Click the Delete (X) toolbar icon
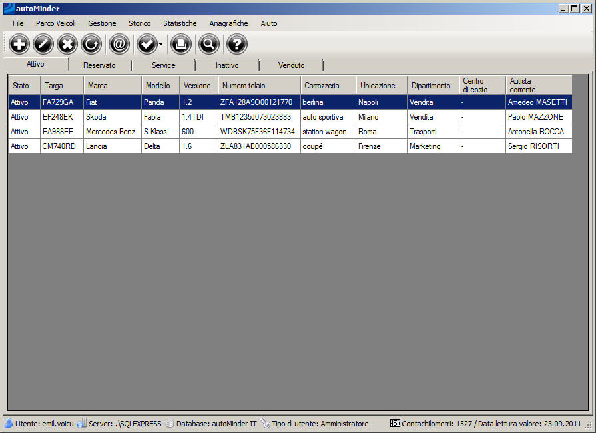This screenshot has width=596, height=433. point(67,45)
